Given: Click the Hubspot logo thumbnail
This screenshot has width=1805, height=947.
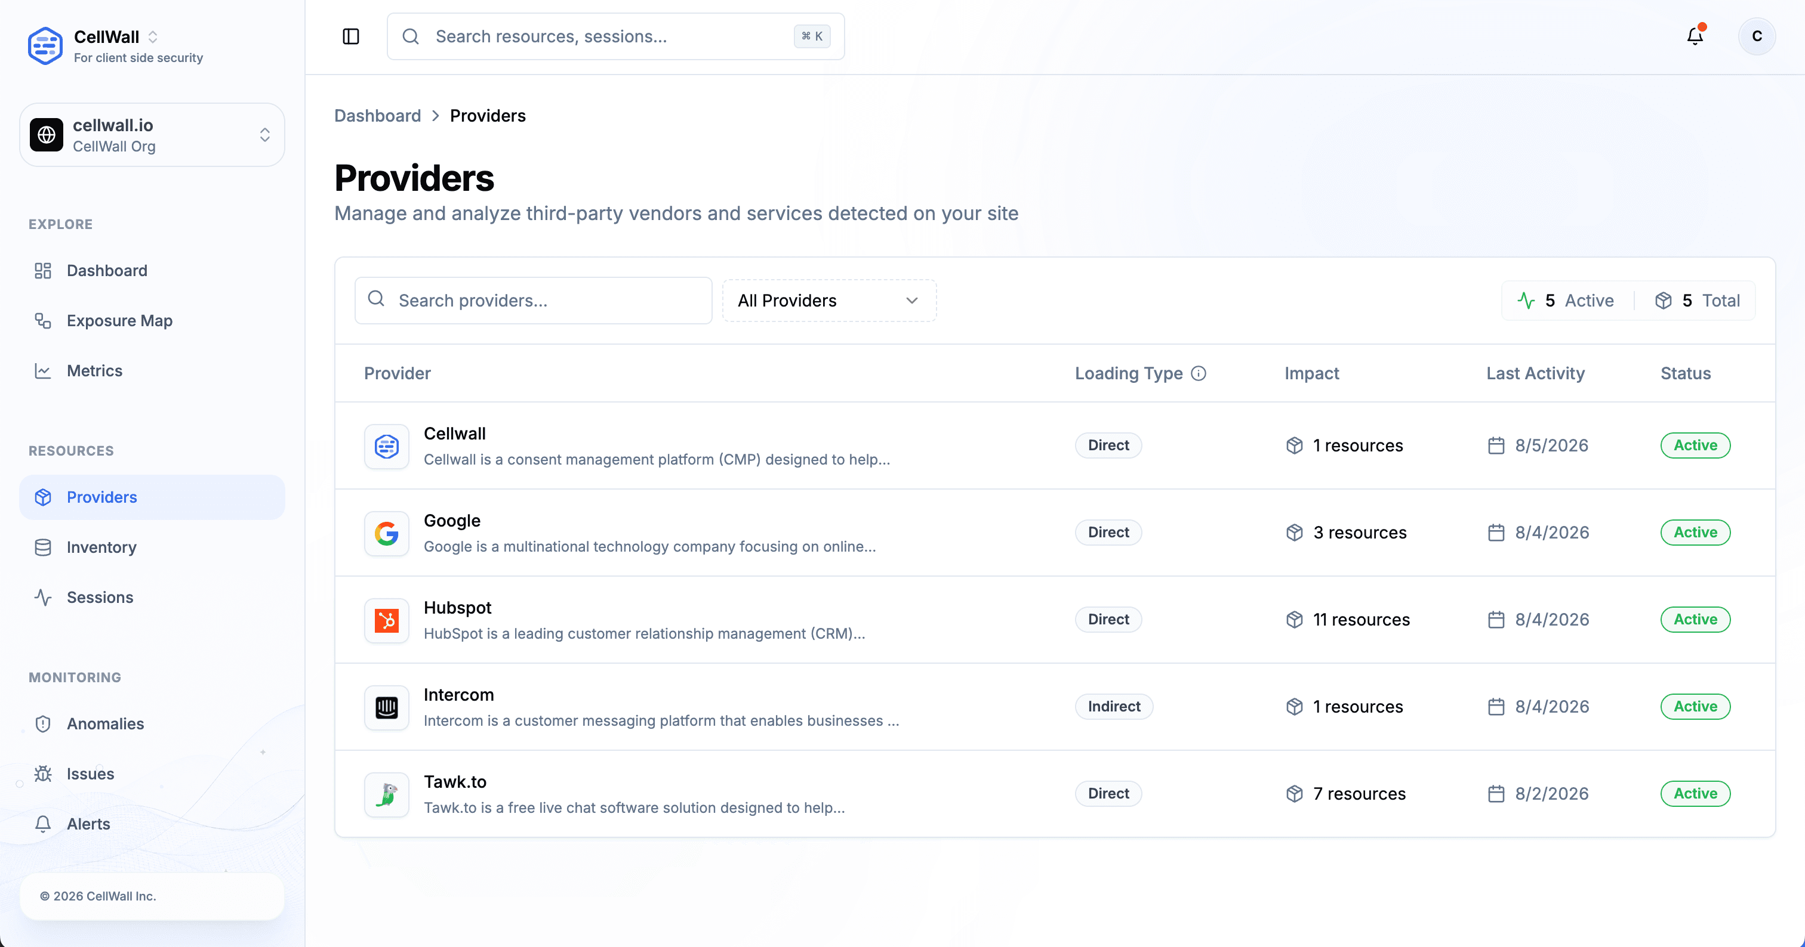Looking at the screenshot, I should [x=387, y=620].
